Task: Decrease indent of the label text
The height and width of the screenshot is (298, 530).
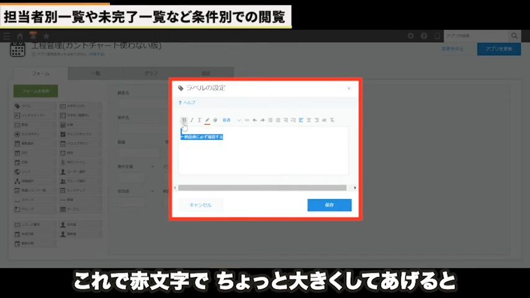Action: point(285,120)
